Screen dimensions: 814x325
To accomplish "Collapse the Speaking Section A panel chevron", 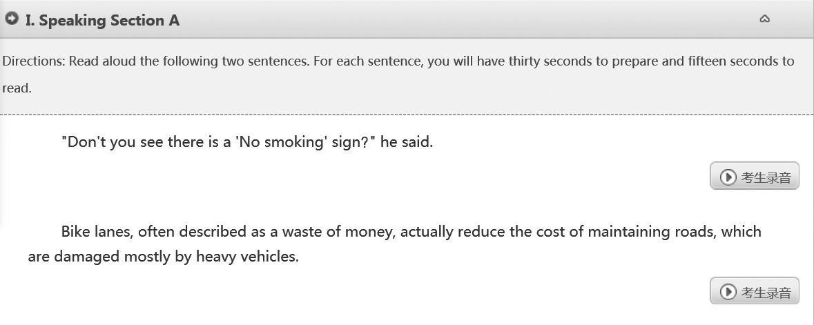I will (764, 19).
